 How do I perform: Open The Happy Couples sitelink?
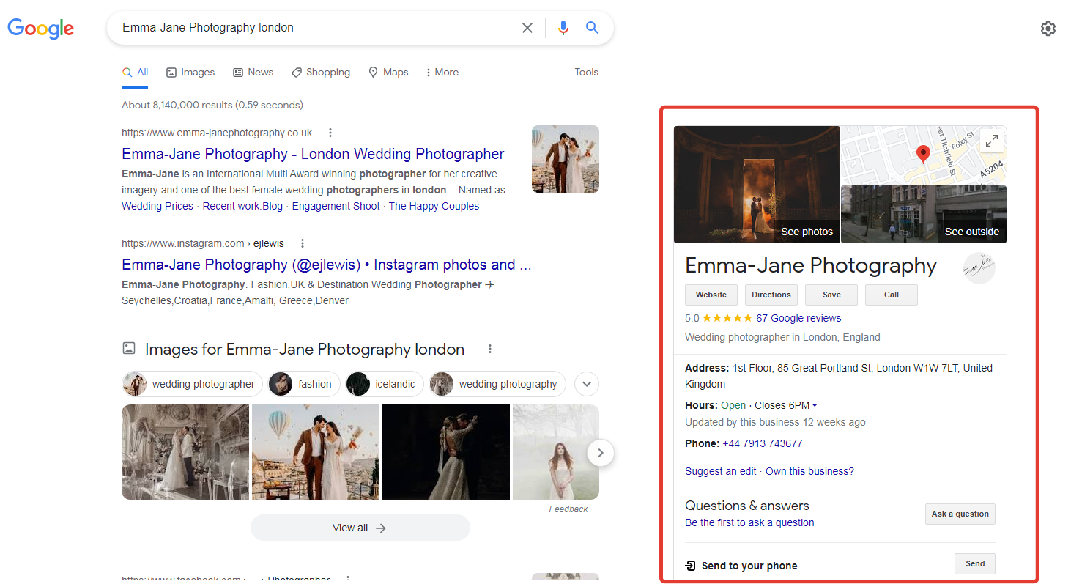pos(434,206)
